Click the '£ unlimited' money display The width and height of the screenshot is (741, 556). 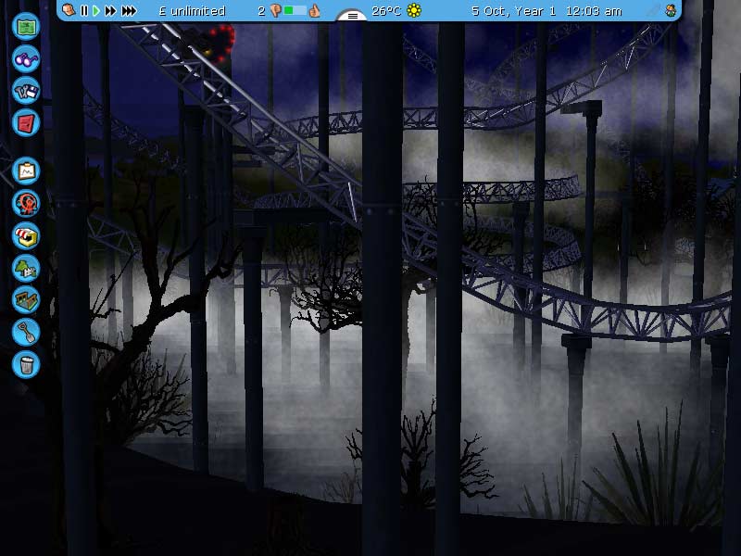(192, 11)
